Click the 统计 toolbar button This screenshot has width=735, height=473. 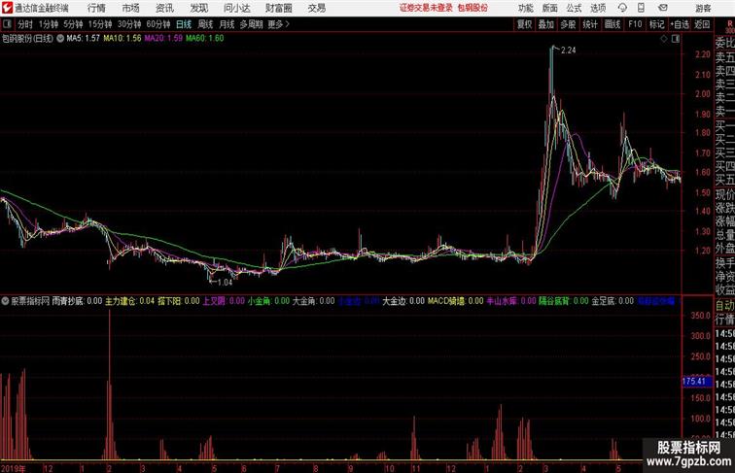click(590, 24)
